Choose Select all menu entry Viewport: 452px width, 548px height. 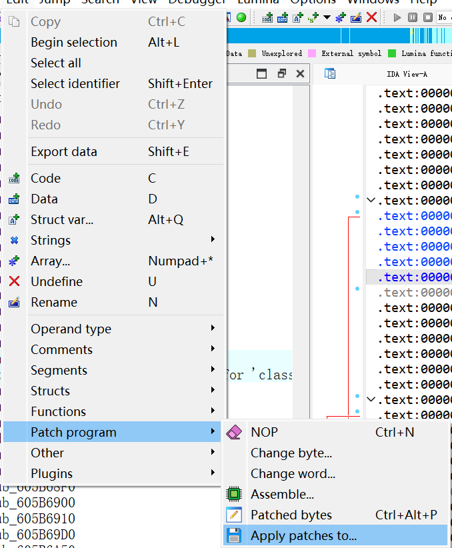pyautogui.click(x=113, y=63)
